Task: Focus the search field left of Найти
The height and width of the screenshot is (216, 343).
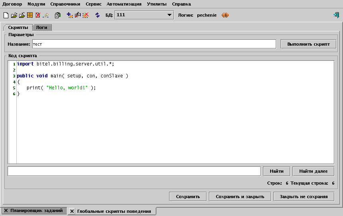Action: (134, 171)
